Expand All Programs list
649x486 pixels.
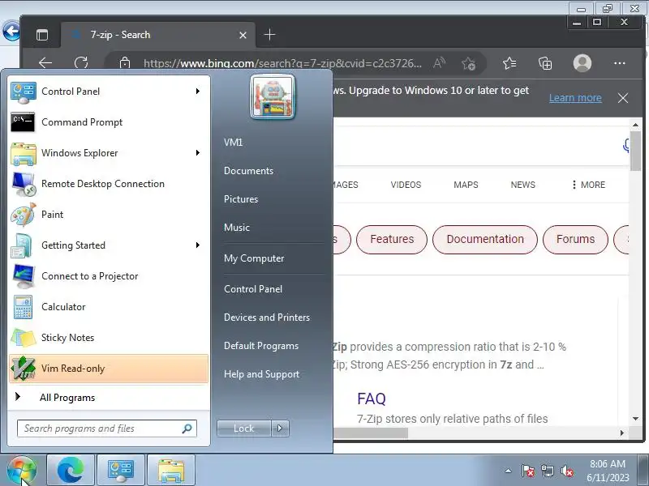click(x=109, y=398)
